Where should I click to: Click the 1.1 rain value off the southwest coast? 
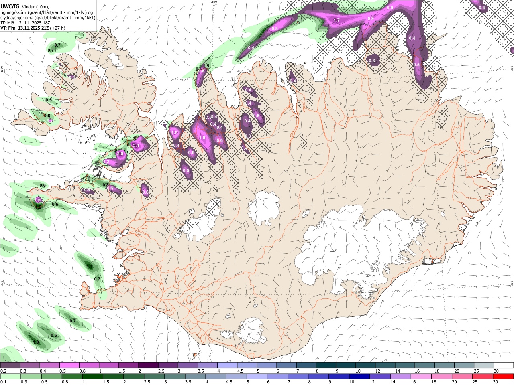click(90, 267)
